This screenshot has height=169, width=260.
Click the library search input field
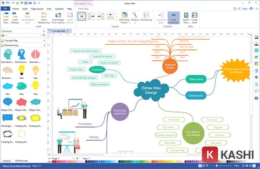pyautogui.click(x=24, y=35)
